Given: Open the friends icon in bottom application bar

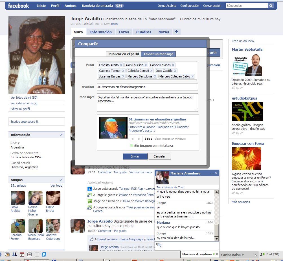Looking at the screenshot, I should [x=15, y=254].
